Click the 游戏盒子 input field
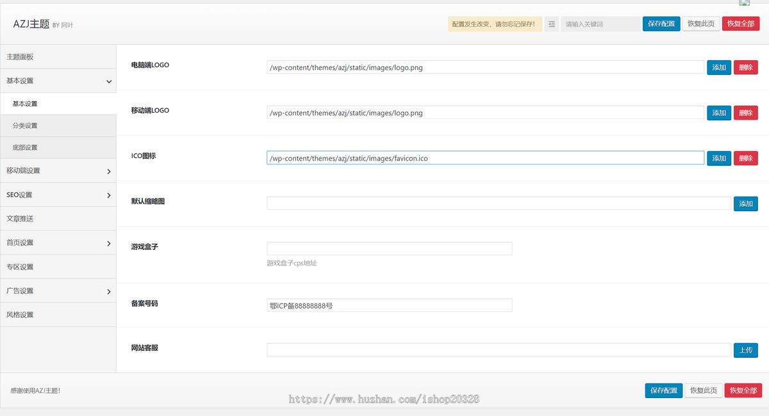 (x=390, y=248)
